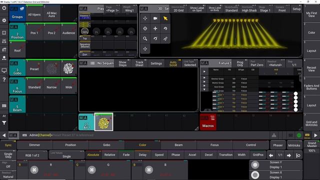Click the next arrow in encoder bar
Screen dimensions: 320x180
point(289,155)
